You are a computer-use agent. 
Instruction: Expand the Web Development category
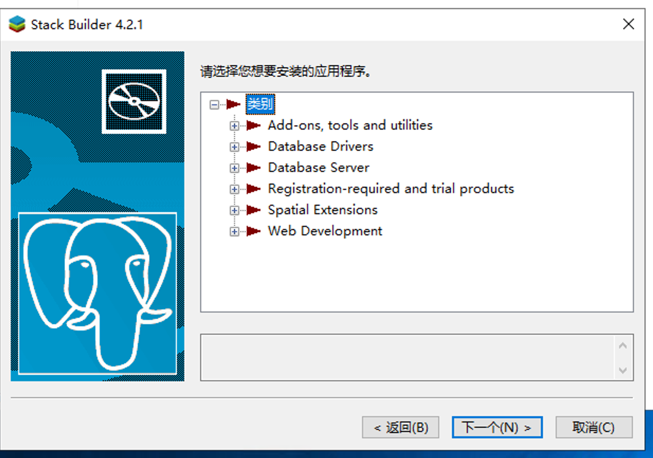pos(234,232)
